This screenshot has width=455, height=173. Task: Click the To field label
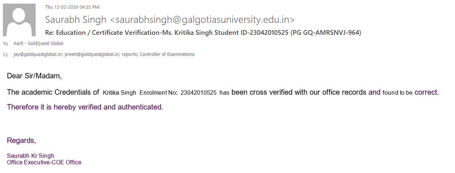[x=5, y=44]
